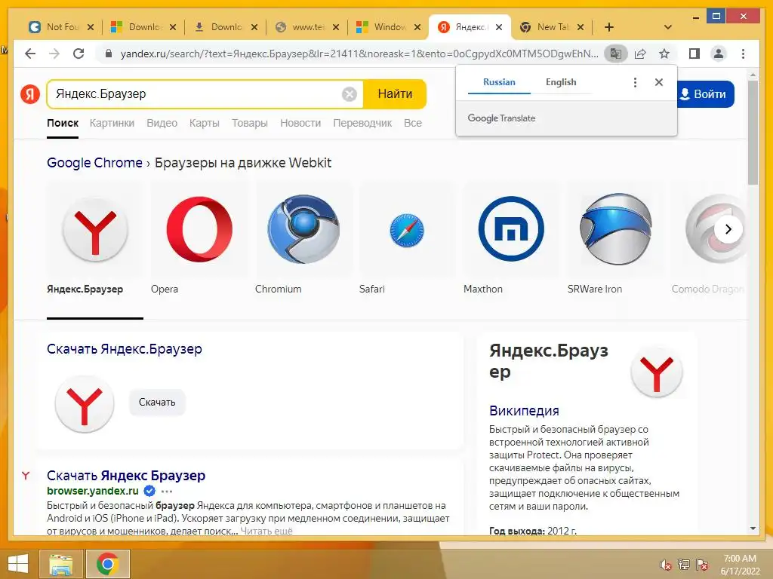773x579 pixels.
Task: Switch to the Видео tab
Action: coord(162,123)
